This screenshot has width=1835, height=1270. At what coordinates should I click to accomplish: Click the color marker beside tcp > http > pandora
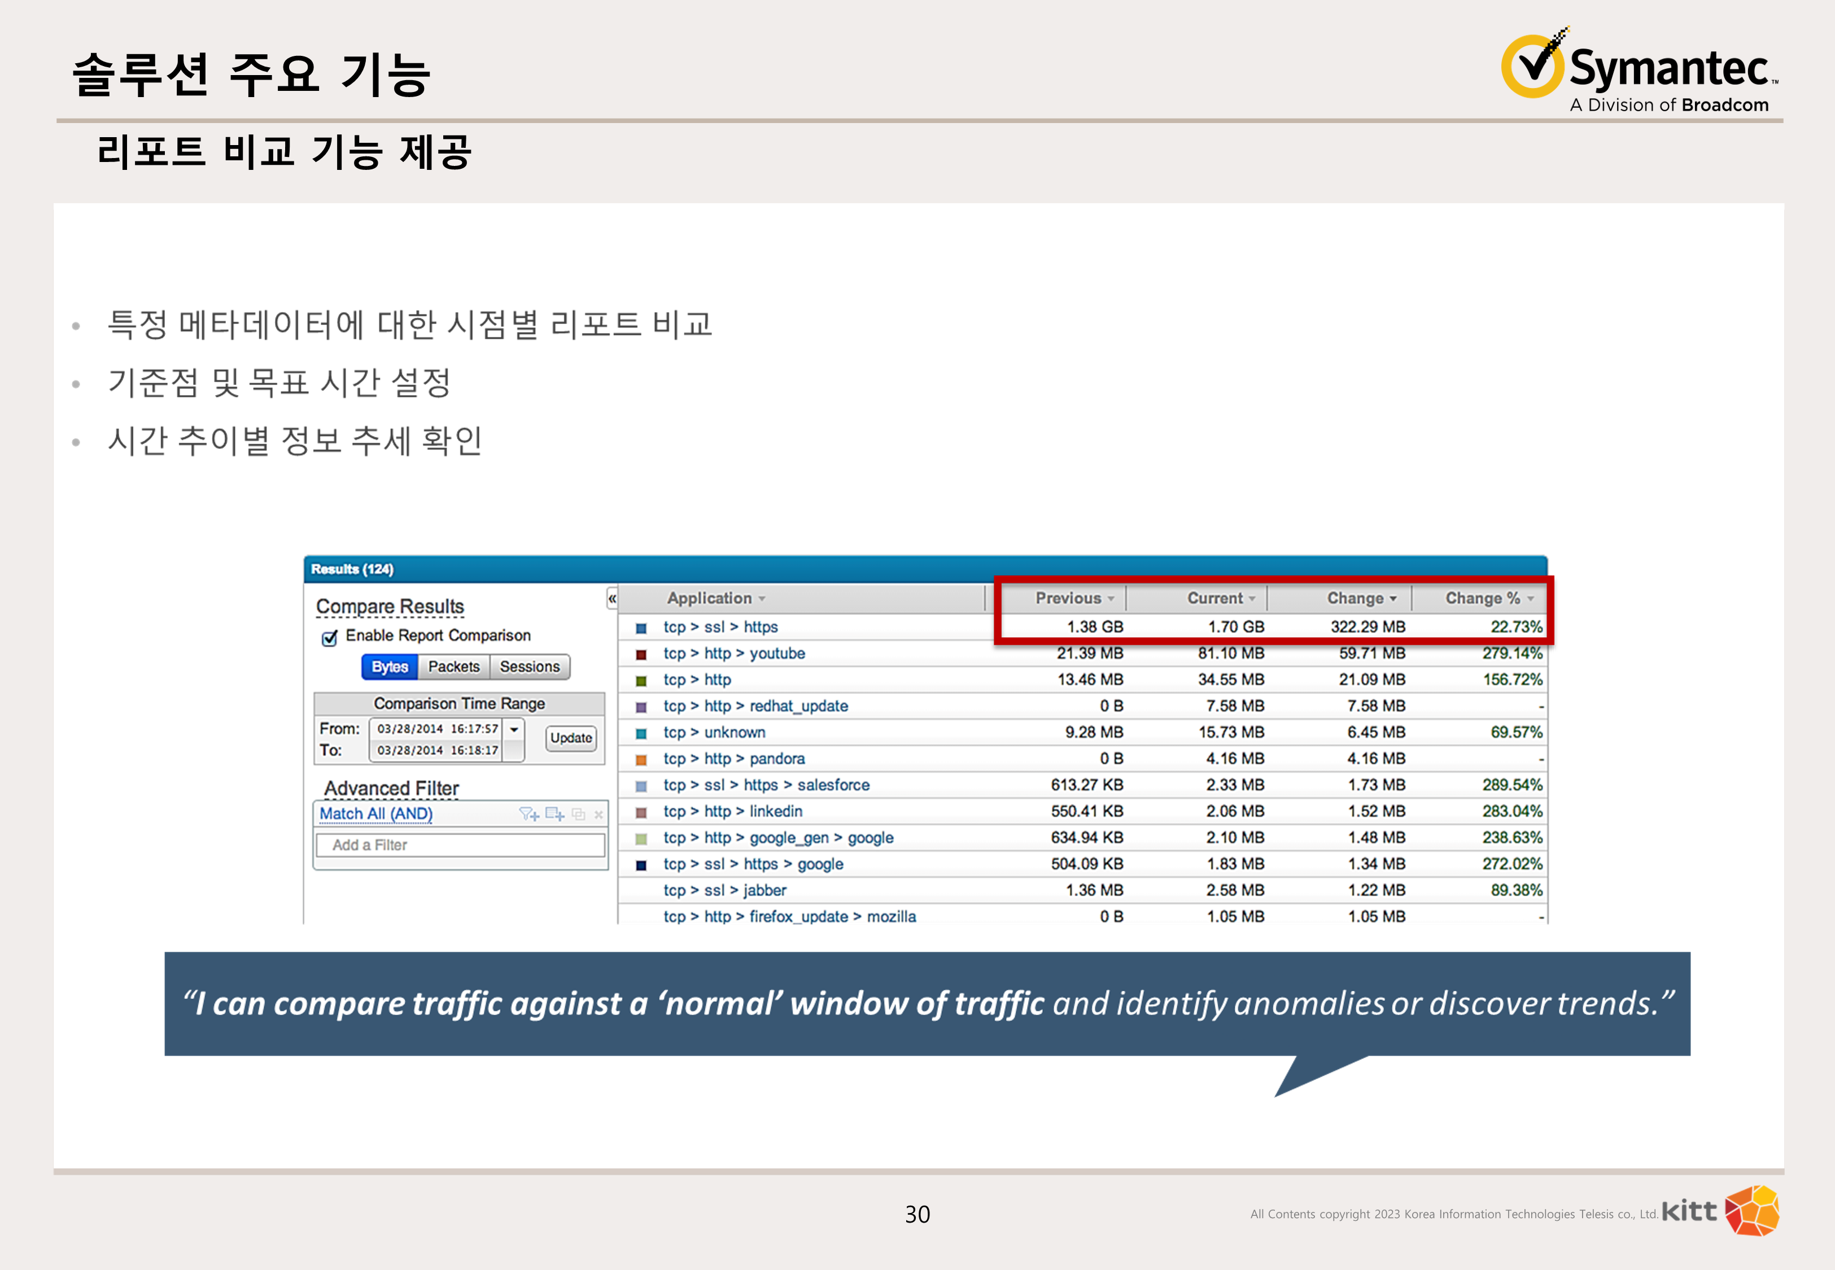click(x=641, y=759)
